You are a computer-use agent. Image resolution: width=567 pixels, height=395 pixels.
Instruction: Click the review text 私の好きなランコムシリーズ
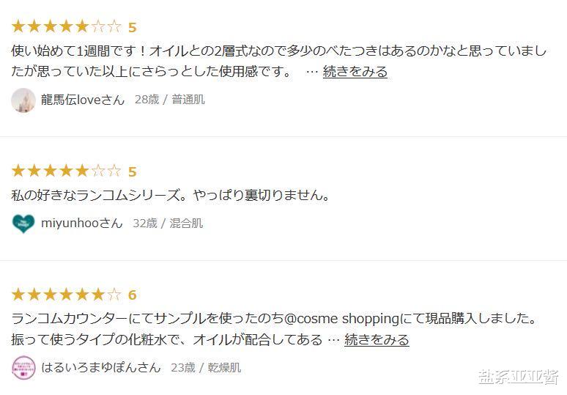(171, 196)
